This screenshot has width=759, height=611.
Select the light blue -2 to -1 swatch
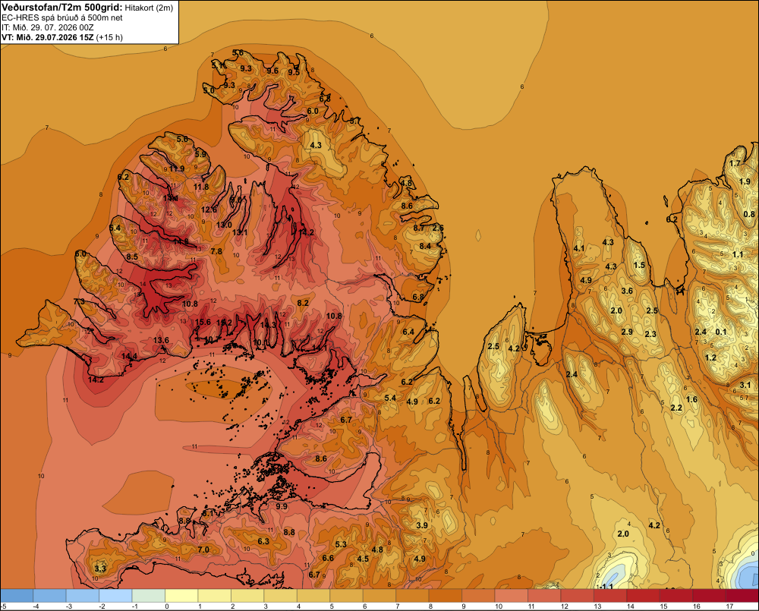pos(115,596)
